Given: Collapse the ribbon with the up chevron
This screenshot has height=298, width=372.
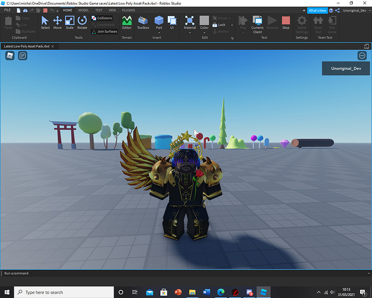Looking at the screenshot, I should coord(304,11).
